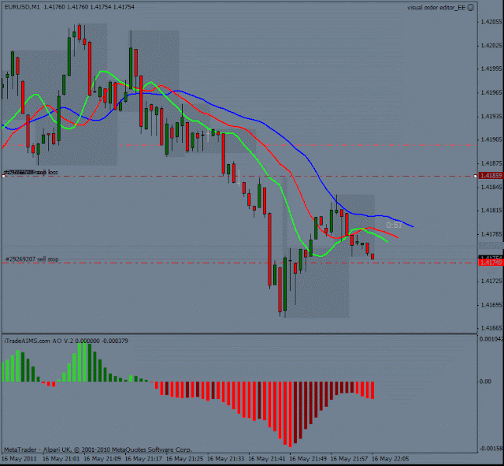Click the 0:57 candle countdown timer
Screen dimensions: 504x466
[394, 225]
